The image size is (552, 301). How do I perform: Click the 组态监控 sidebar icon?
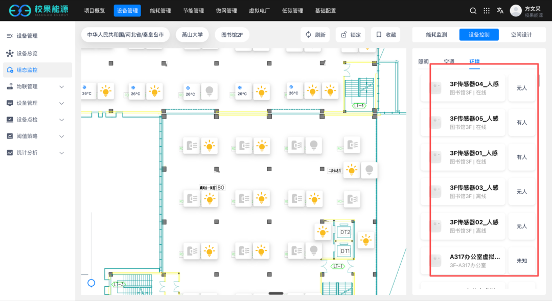(x=10, y=70)
